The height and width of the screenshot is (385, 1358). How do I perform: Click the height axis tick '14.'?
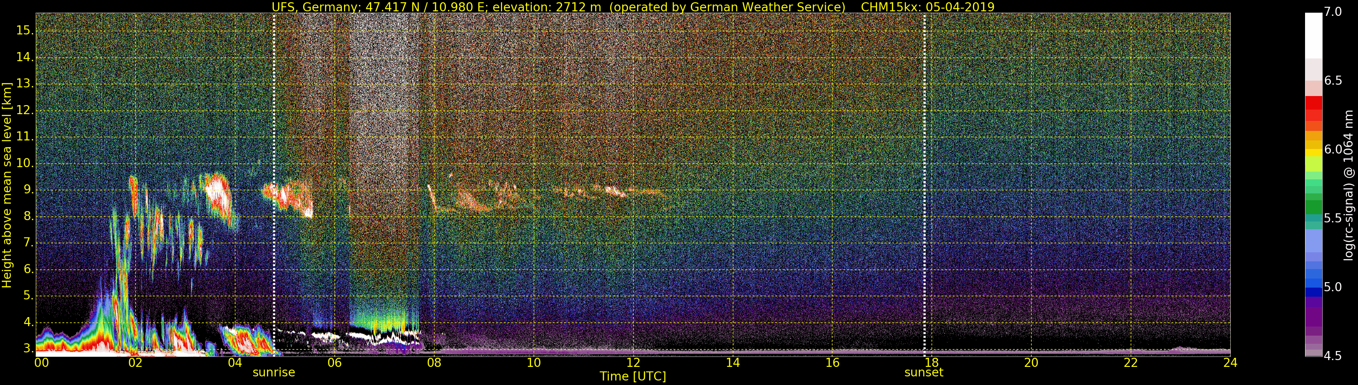(24, 58)
